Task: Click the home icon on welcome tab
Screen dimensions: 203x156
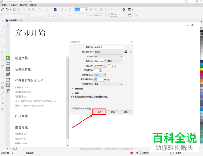Action: click(7, 20)
